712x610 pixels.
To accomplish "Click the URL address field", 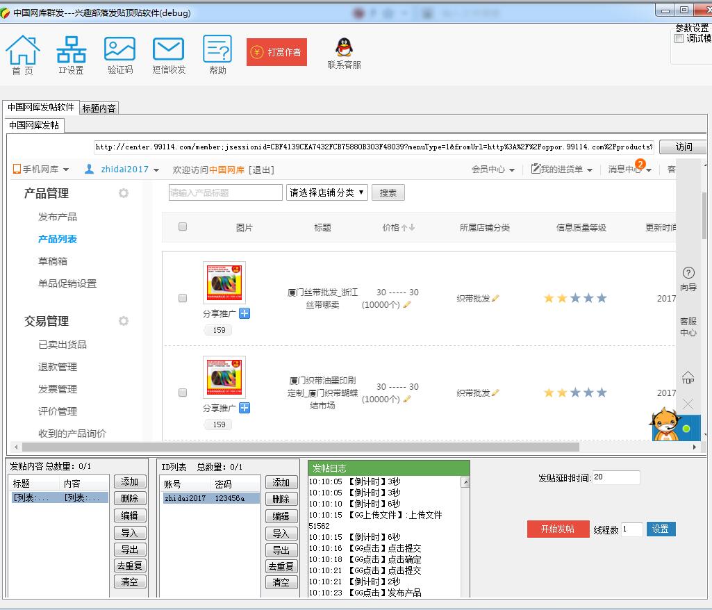I will tap(374, 147).
